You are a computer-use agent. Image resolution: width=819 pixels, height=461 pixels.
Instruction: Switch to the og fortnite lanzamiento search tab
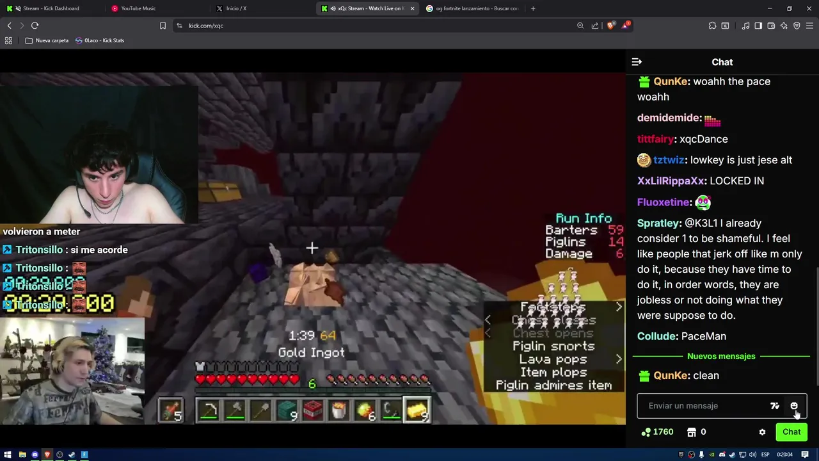(x=473, y=8)
